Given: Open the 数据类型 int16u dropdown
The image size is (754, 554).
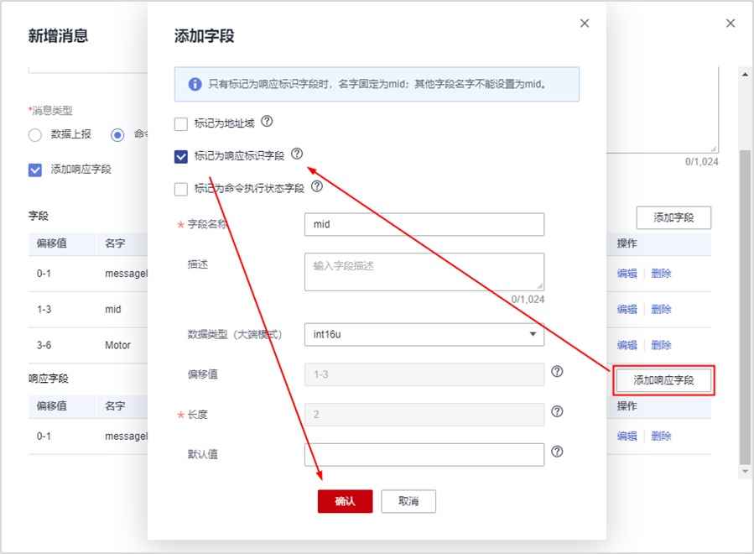Looking at the screenshot, I should point(424,334).
